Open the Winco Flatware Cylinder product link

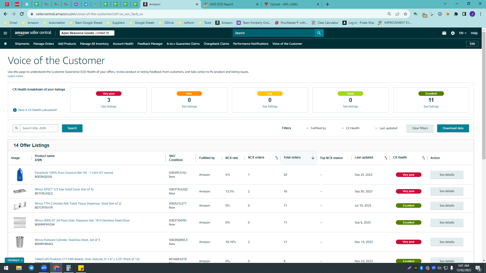pyautogui.click(x=67, y=240)
